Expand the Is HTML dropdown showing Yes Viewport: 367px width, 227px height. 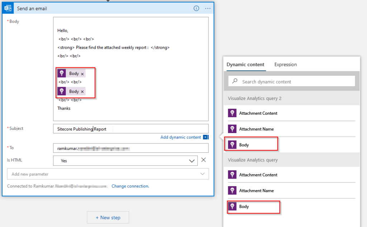point(192,161)
